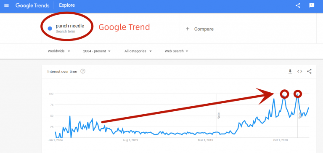Share this Trends exploration from the header
The height and width of the screenshot is (153, 323).
(298, 5)
